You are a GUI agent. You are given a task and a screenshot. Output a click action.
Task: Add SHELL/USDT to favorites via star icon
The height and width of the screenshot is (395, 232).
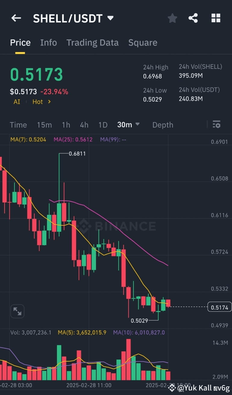172,18
